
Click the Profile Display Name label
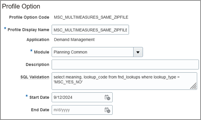pyautogui.click(x=28, y=30)
